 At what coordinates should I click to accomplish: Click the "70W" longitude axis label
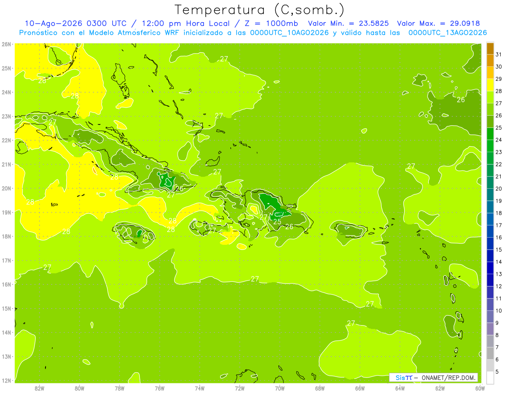(x=280, y=388)
